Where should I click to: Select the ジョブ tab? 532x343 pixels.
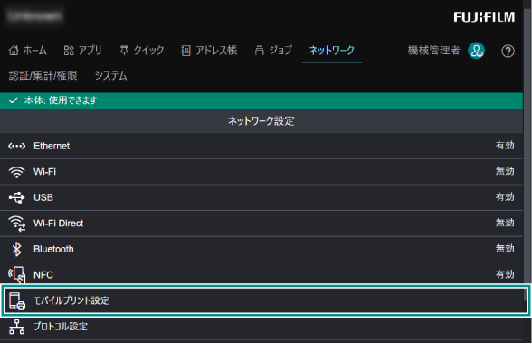pyautogui.click(x=273, y=51)
